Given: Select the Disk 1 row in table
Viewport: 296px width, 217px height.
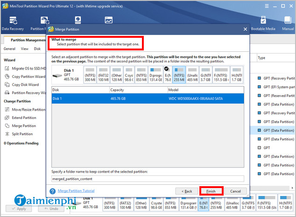Looking at the screenshot, I should point(148,98).
